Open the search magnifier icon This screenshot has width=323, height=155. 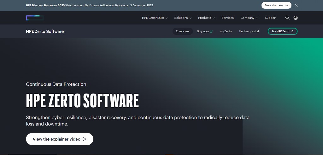pos(287,18)
